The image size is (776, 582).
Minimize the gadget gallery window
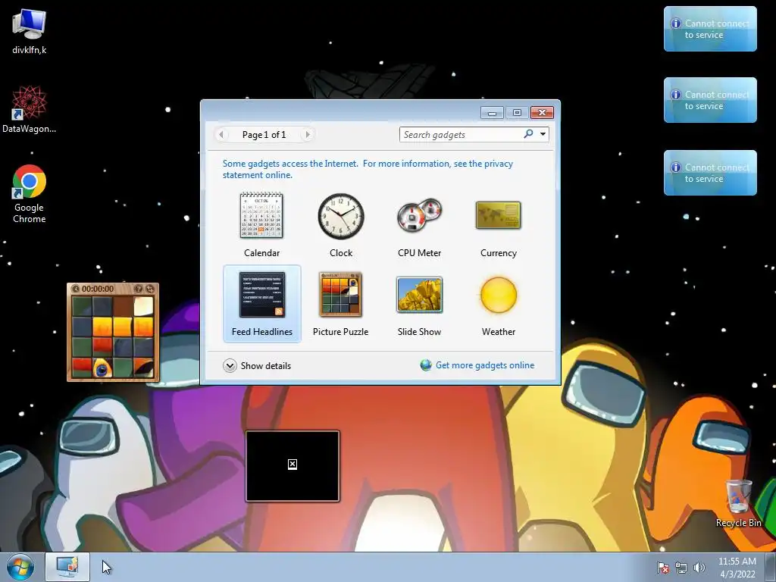[x=492, y=113]
